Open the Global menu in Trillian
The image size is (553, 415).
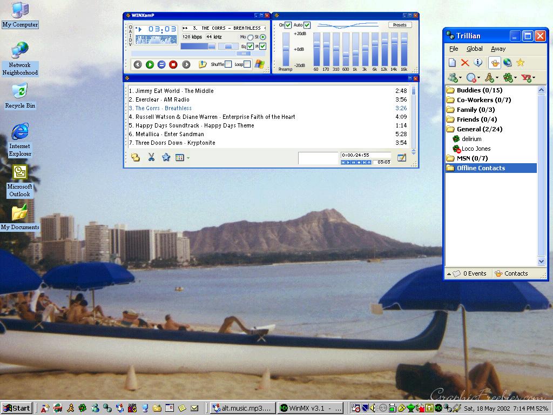coord(474,49)
